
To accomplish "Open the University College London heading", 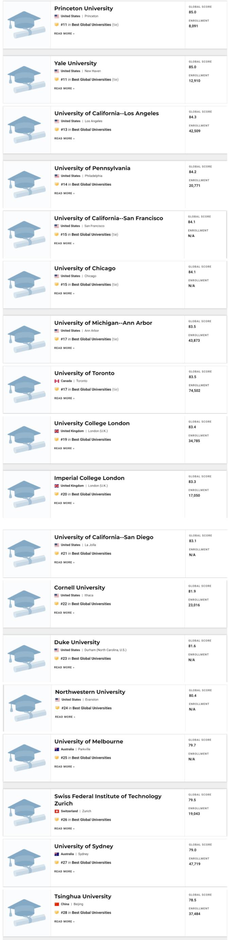I will pos(92,423).
